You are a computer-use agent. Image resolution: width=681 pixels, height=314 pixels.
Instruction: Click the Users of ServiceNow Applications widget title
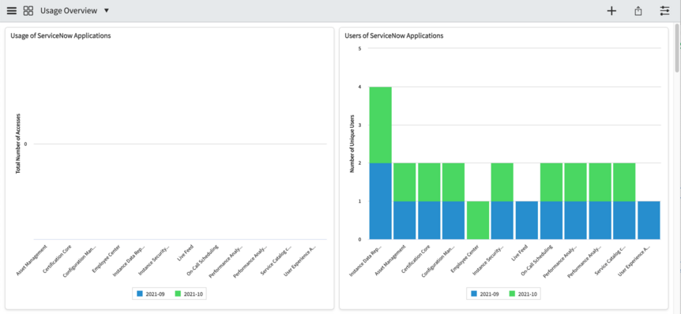(x=394, y=36)
